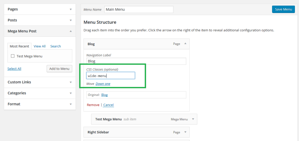Expand the Custom Links section arrow

pyautogui.click(x=70, y=82)
